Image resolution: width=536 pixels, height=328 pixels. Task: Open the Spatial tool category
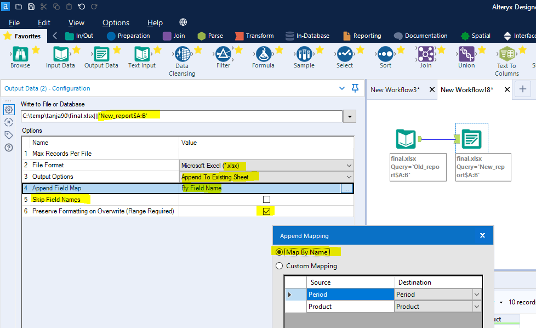click(x=476, y=36)
